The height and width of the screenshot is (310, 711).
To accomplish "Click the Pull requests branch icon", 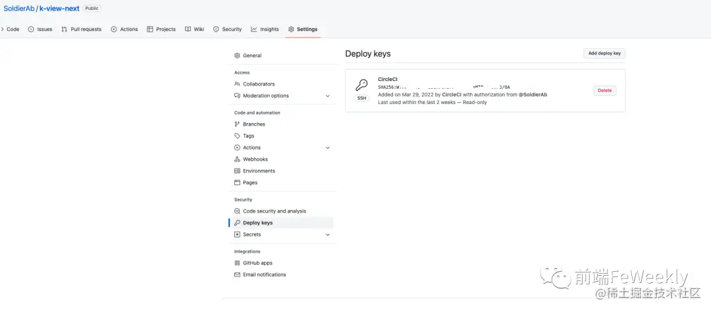I will tap(65, 29).
